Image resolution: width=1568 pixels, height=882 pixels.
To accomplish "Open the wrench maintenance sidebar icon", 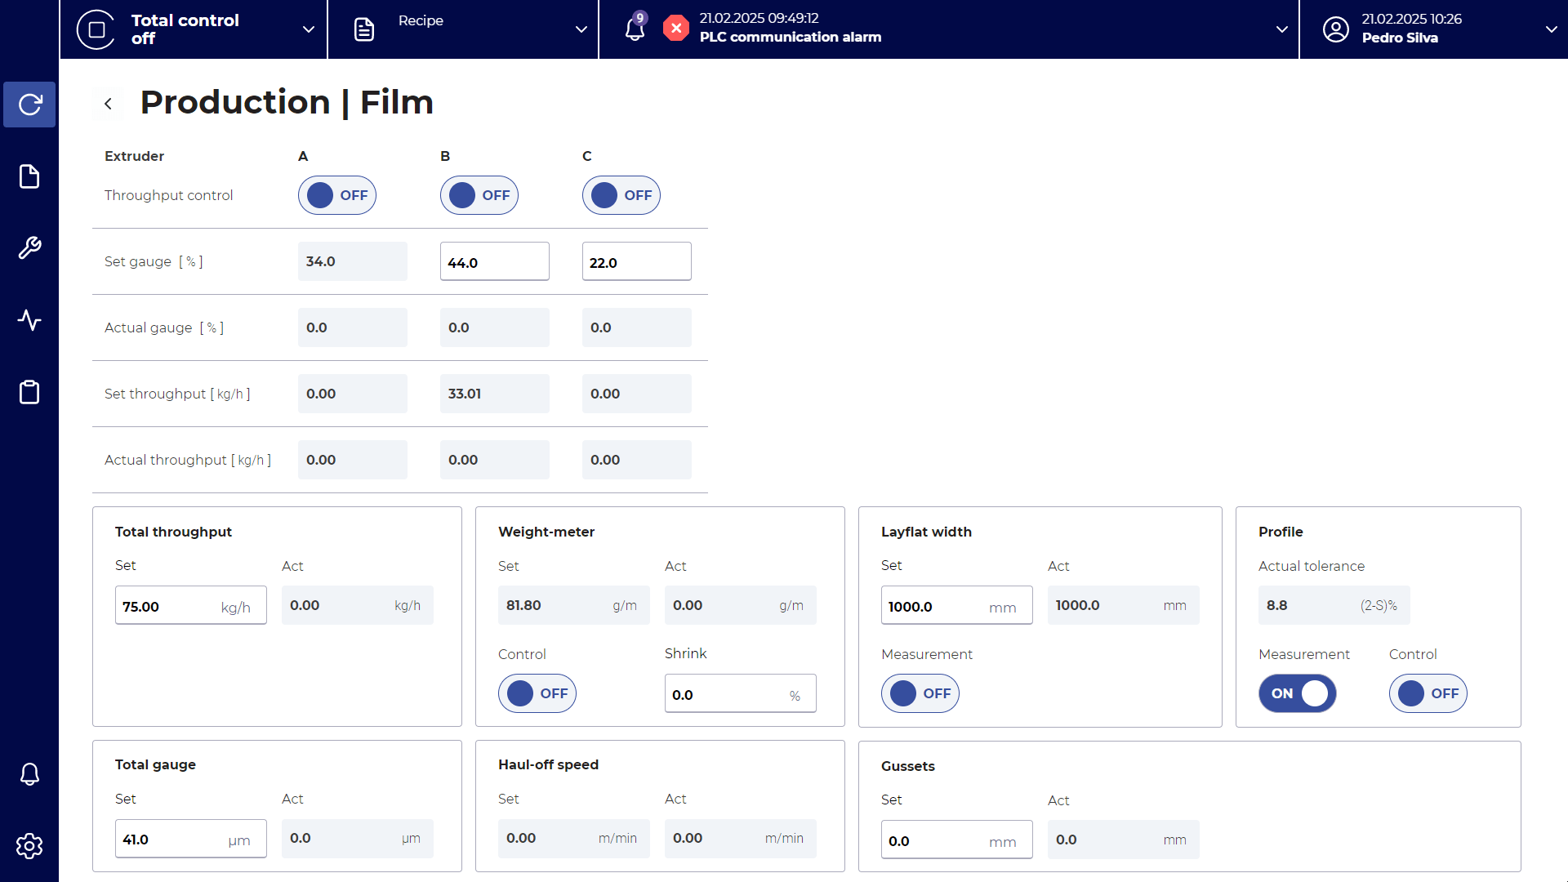I will point(29,247).
